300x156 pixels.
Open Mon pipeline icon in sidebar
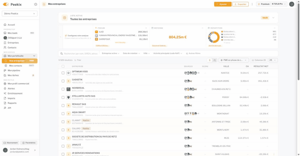(x=5, y=71)
